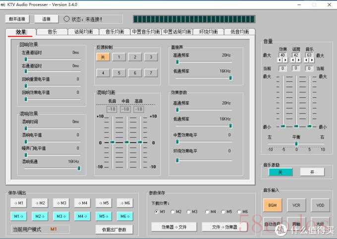Open the 环绕均衡 tab

click(x=209, y=32)
